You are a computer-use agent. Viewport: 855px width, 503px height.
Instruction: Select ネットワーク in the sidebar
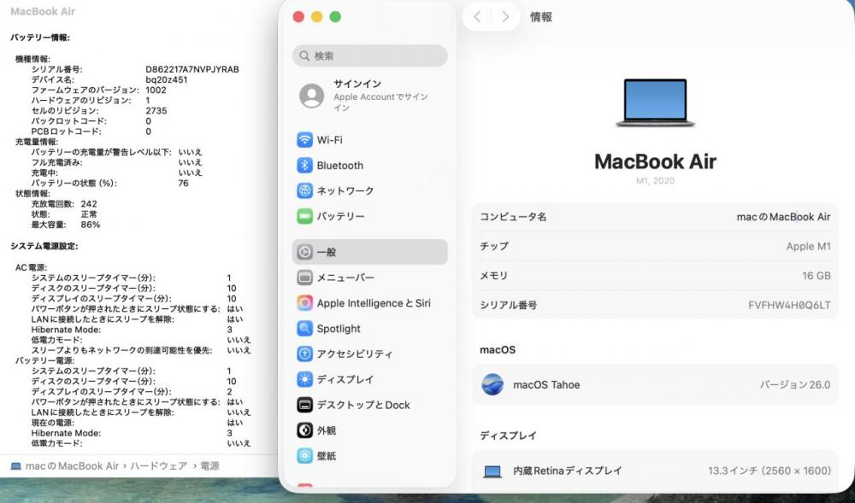click(x=369, y=190)
